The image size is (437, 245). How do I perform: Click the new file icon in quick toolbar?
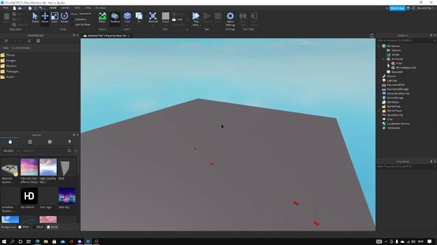[14, 8]
